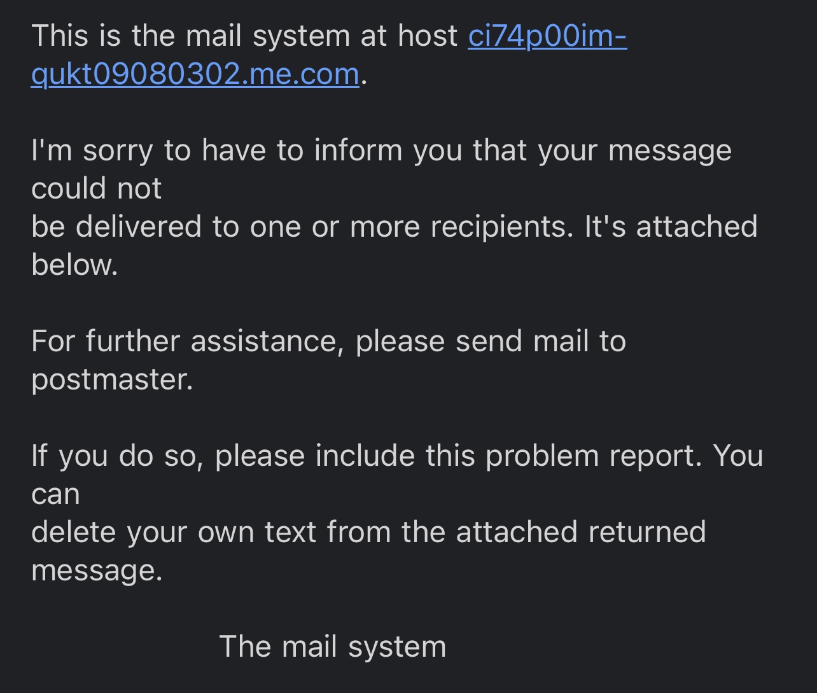Click the qukt09080302.me.com link text

195,74
